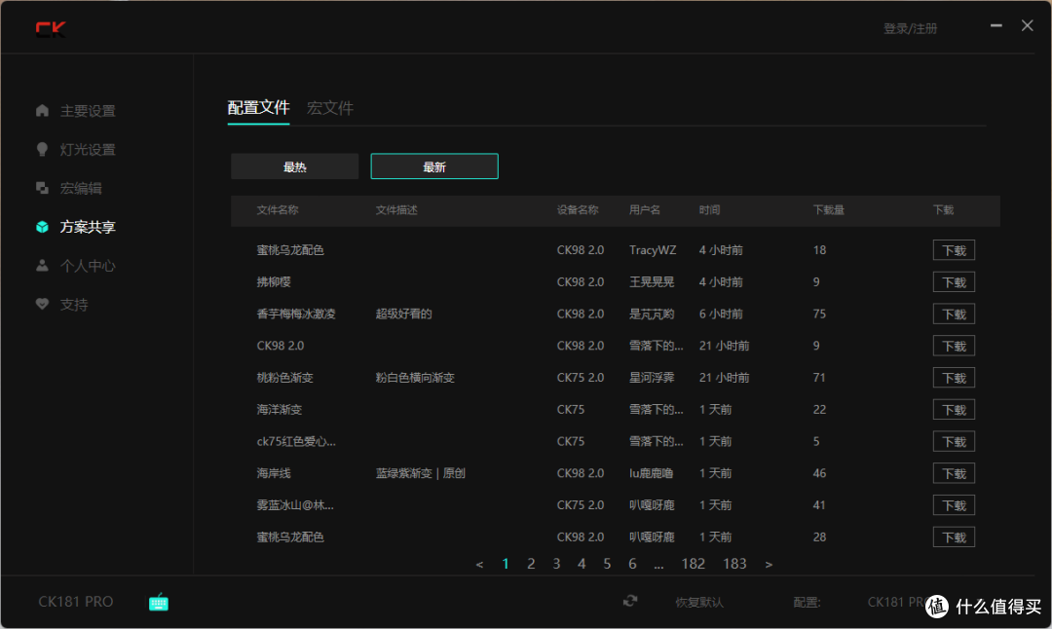Go to previous page arrow
1052x629 pixels.
(x=479, y=565)
